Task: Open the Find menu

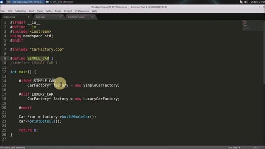Action: (x=31, y=11)
